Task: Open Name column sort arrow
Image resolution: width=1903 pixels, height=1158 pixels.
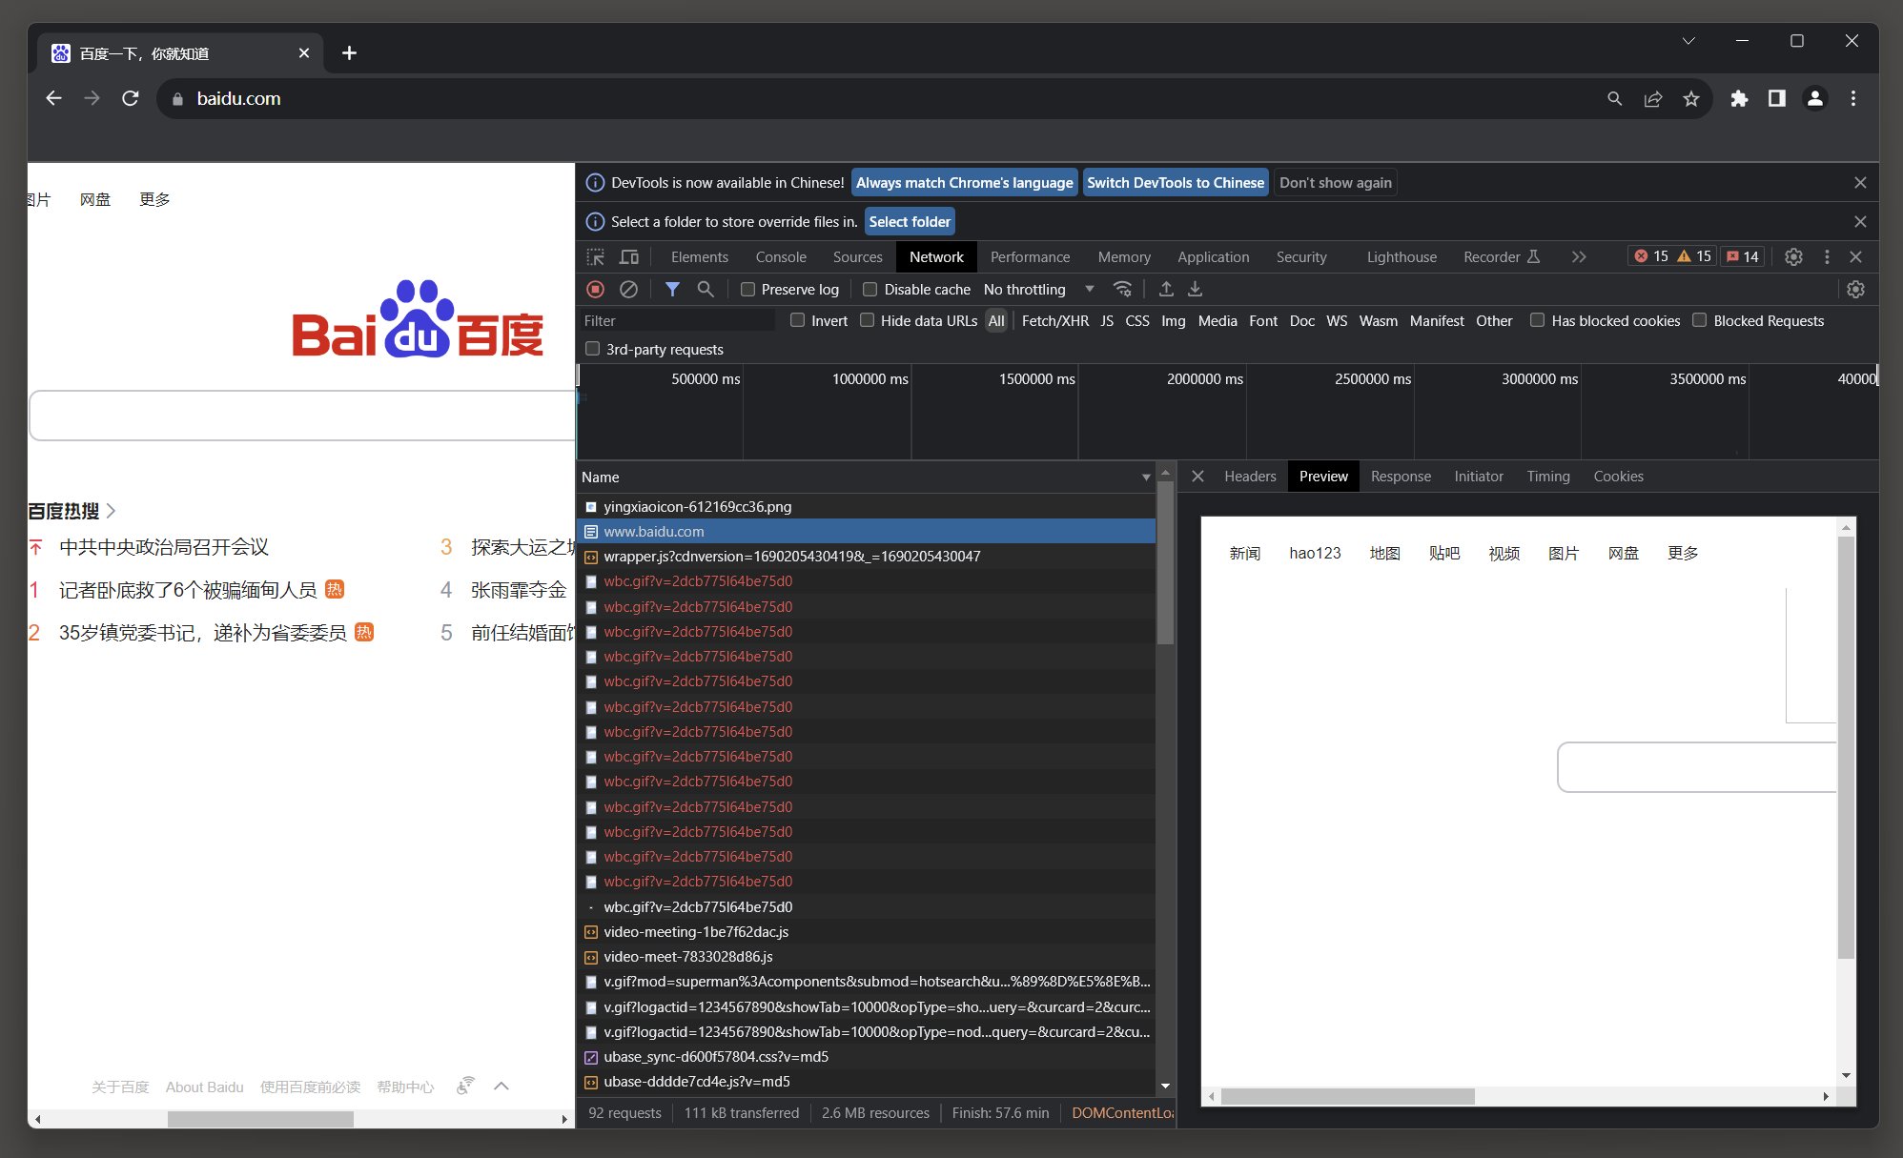Action: [1145, 477]
